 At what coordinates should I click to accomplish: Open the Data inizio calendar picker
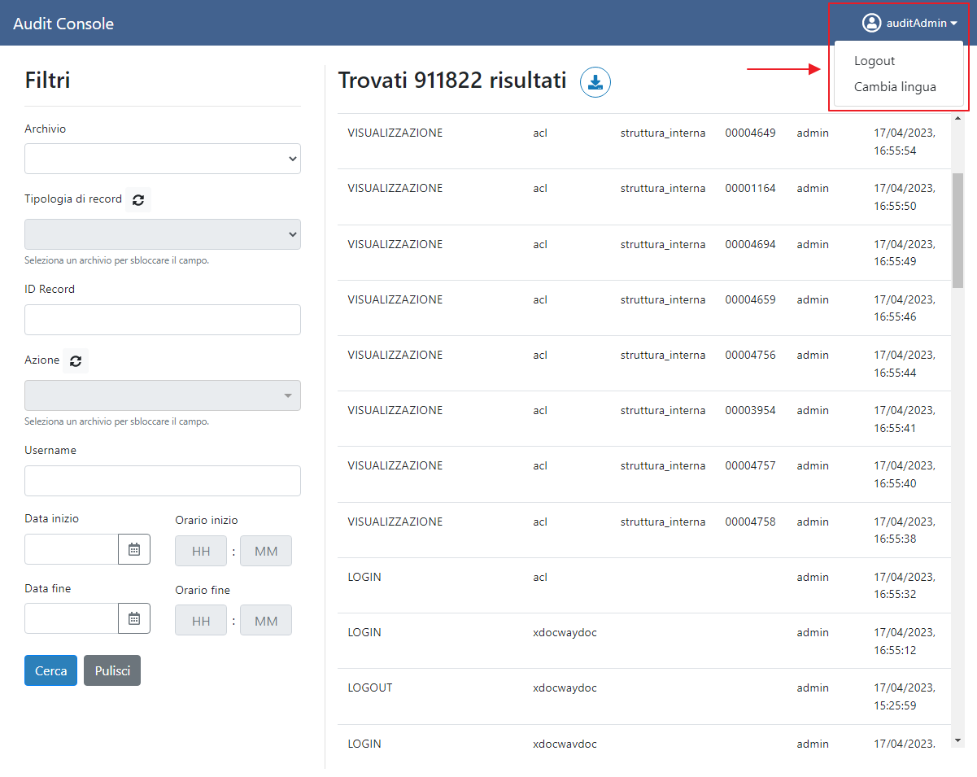(x=134, y=549)
